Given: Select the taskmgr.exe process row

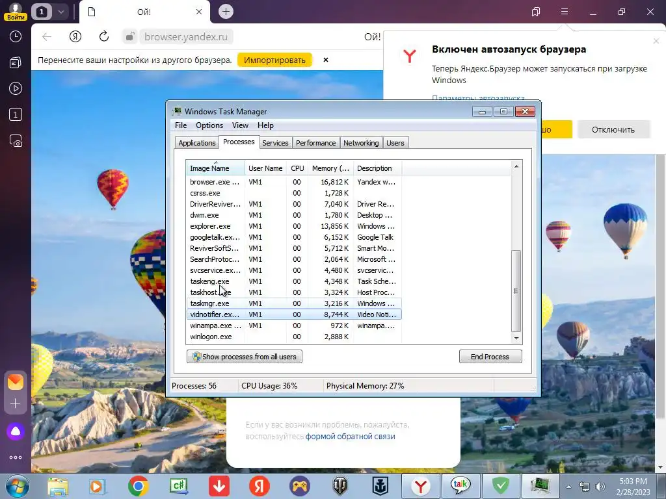Looking at the screenshot, I should pyautogui.click(x=294, y=303).
